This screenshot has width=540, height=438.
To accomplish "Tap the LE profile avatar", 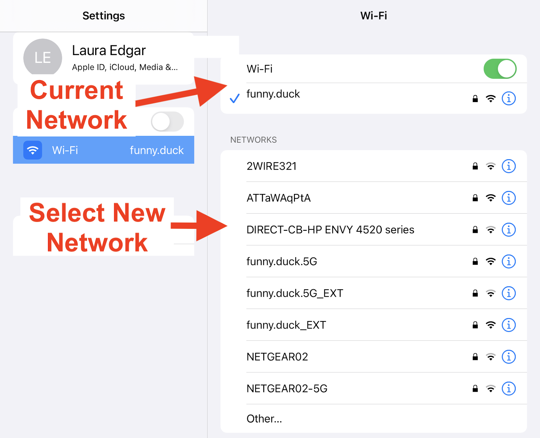I will (x=43, y=57).
